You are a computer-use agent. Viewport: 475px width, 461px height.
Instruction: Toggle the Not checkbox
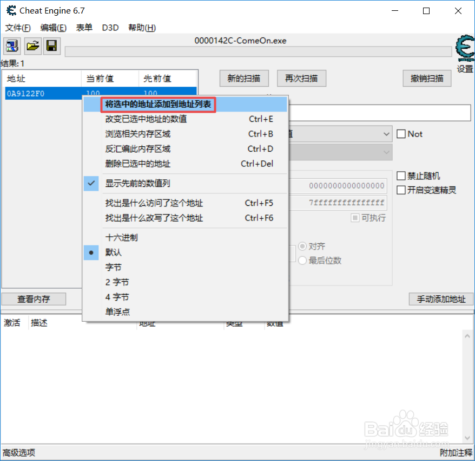coord(401,134)
